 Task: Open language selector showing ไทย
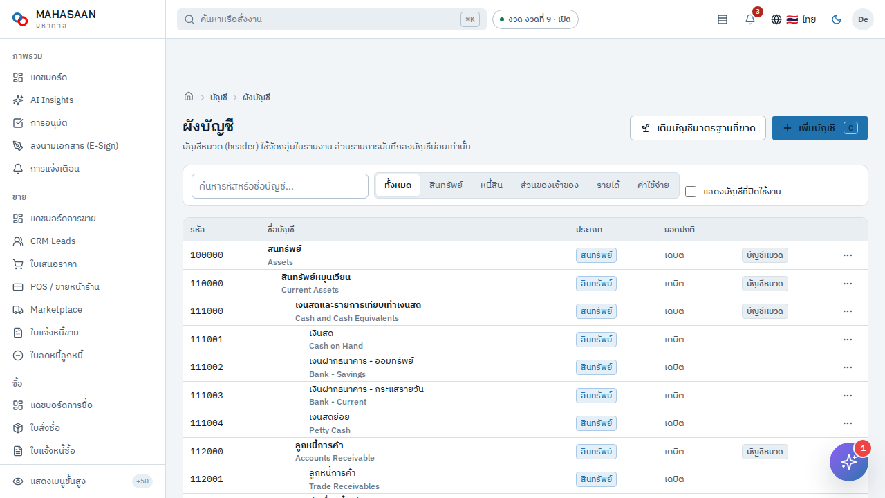[x=794, y=19]
